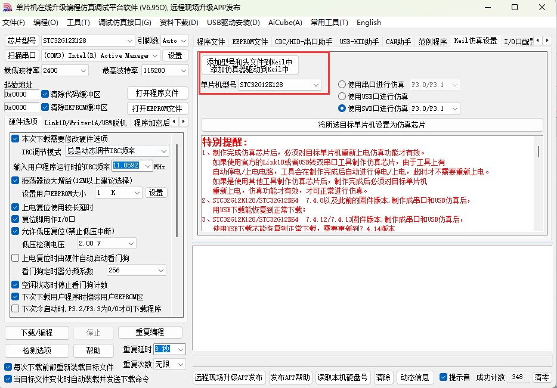The image size is (557, 388).
Task: Enable 上电复位时由硬件自动启动看门狗
Action: 15,257
